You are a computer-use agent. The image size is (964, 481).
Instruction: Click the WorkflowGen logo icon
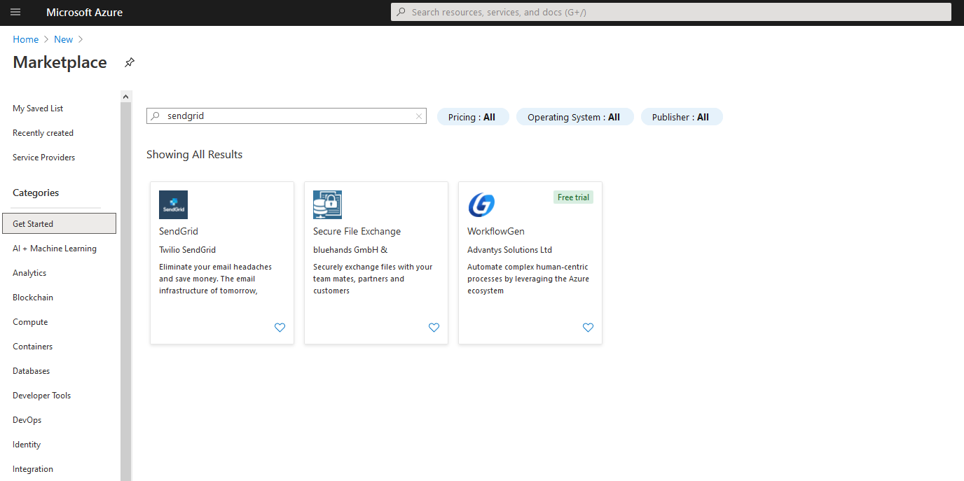481,204
